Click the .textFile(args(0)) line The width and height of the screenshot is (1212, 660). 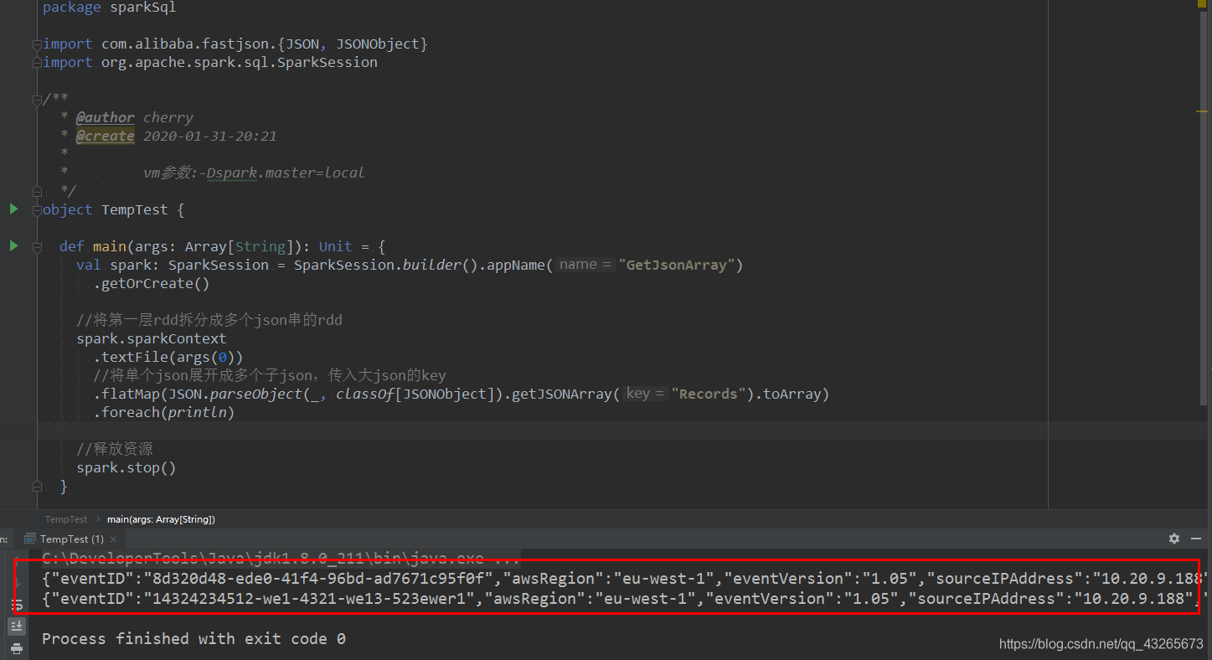coord(168,357)
